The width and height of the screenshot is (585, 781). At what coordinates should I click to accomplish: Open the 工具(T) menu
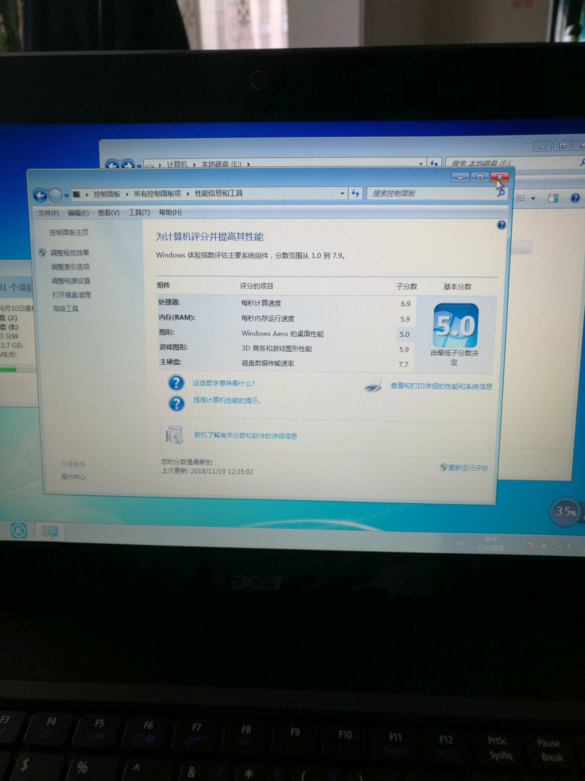pyautogui.click(x=139, y=212)
